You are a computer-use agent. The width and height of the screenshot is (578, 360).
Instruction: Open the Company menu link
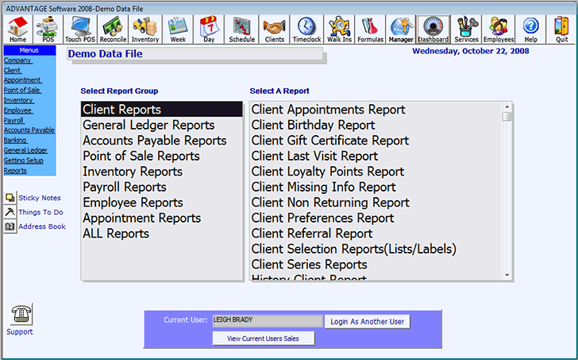coord(18,60)
